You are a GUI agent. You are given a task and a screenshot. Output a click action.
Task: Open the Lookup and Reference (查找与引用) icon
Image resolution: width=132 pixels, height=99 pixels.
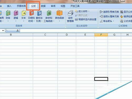[x=39, y=13]
